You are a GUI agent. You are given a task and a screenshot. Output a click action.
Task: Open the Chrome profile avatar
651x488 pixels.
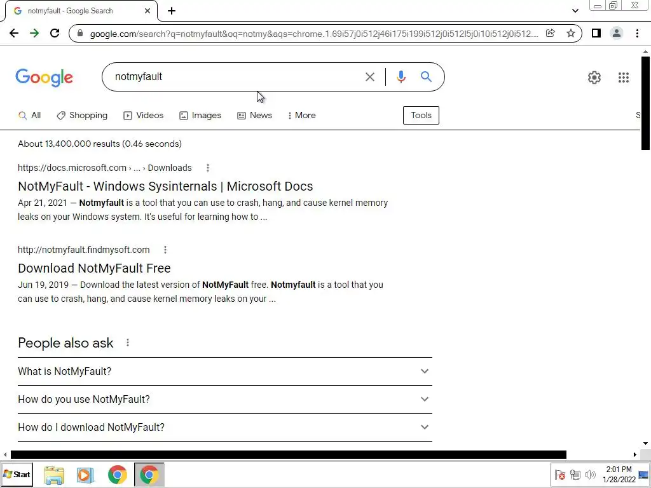click(x=617, y=33)
